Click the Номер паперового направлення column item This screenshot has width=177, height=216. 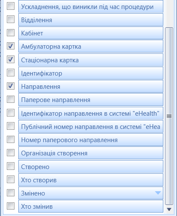[91, 140]
